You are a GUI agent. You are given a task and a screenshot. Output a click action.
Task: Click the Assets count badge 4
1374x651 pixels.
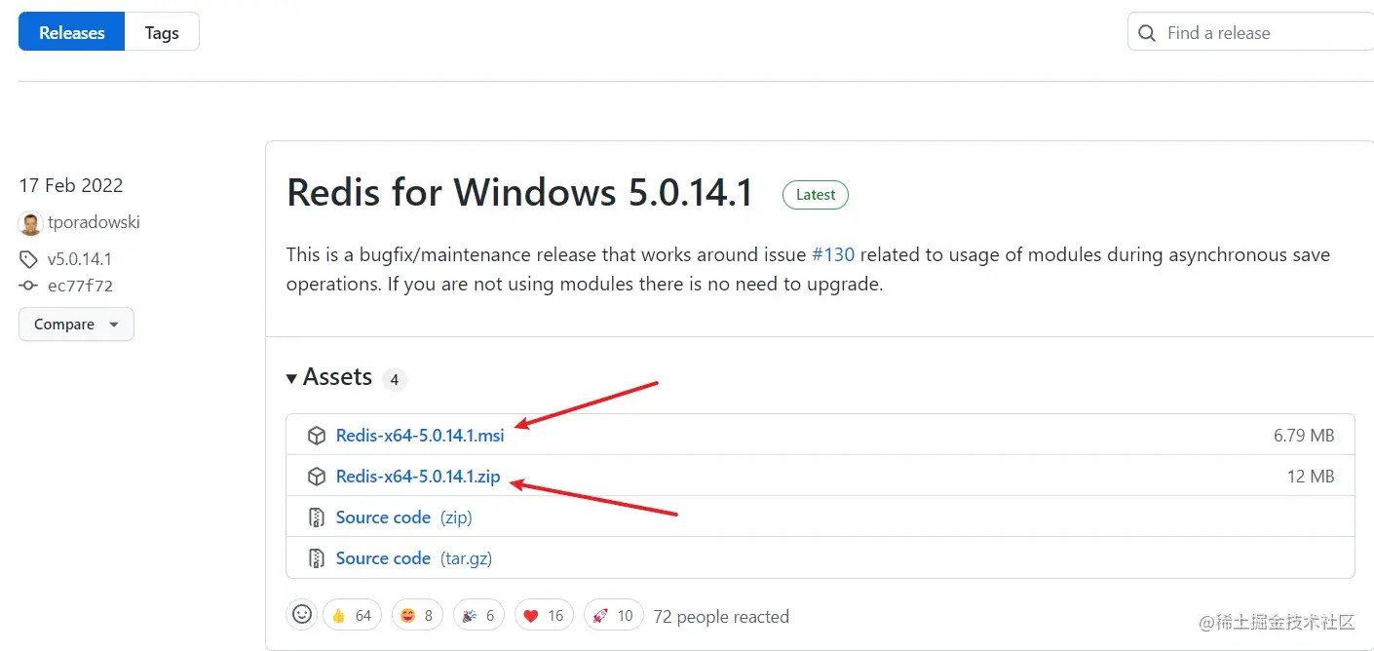(x=394, y=379)
